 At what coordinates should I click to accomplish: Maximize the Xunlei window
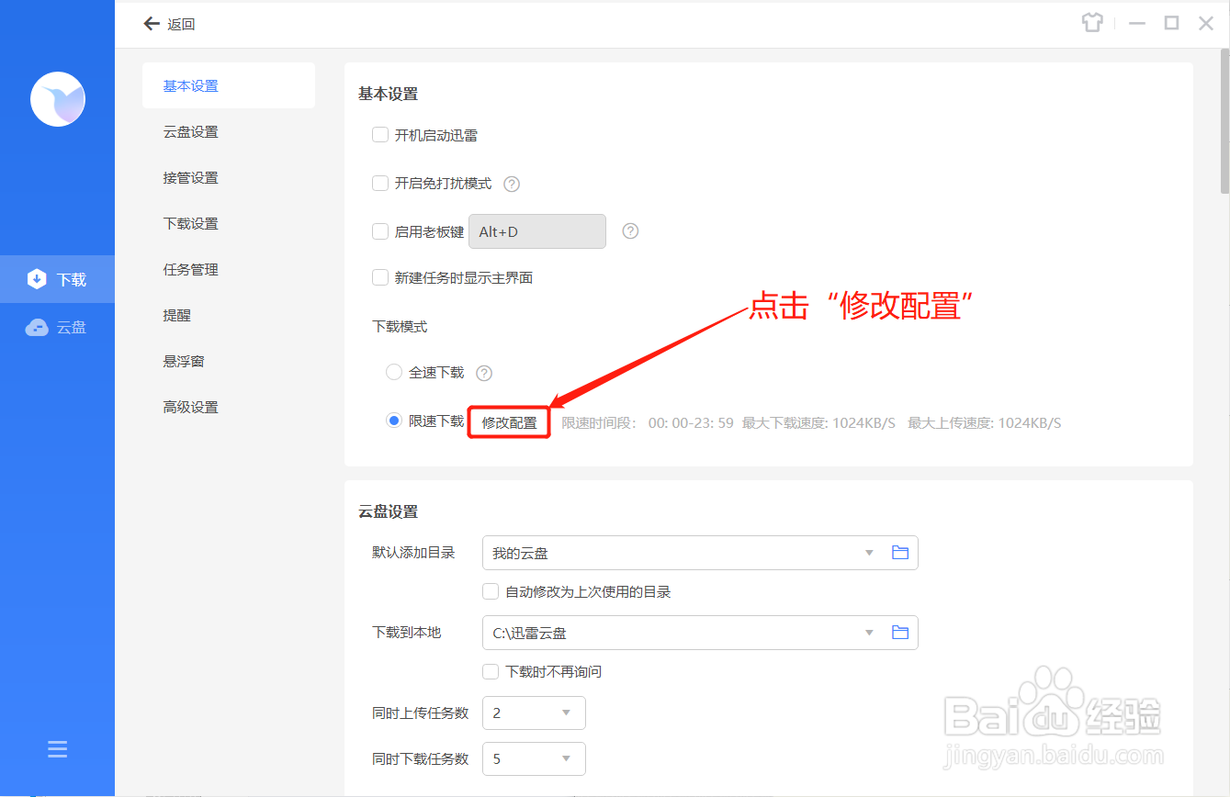[1171, 24]
